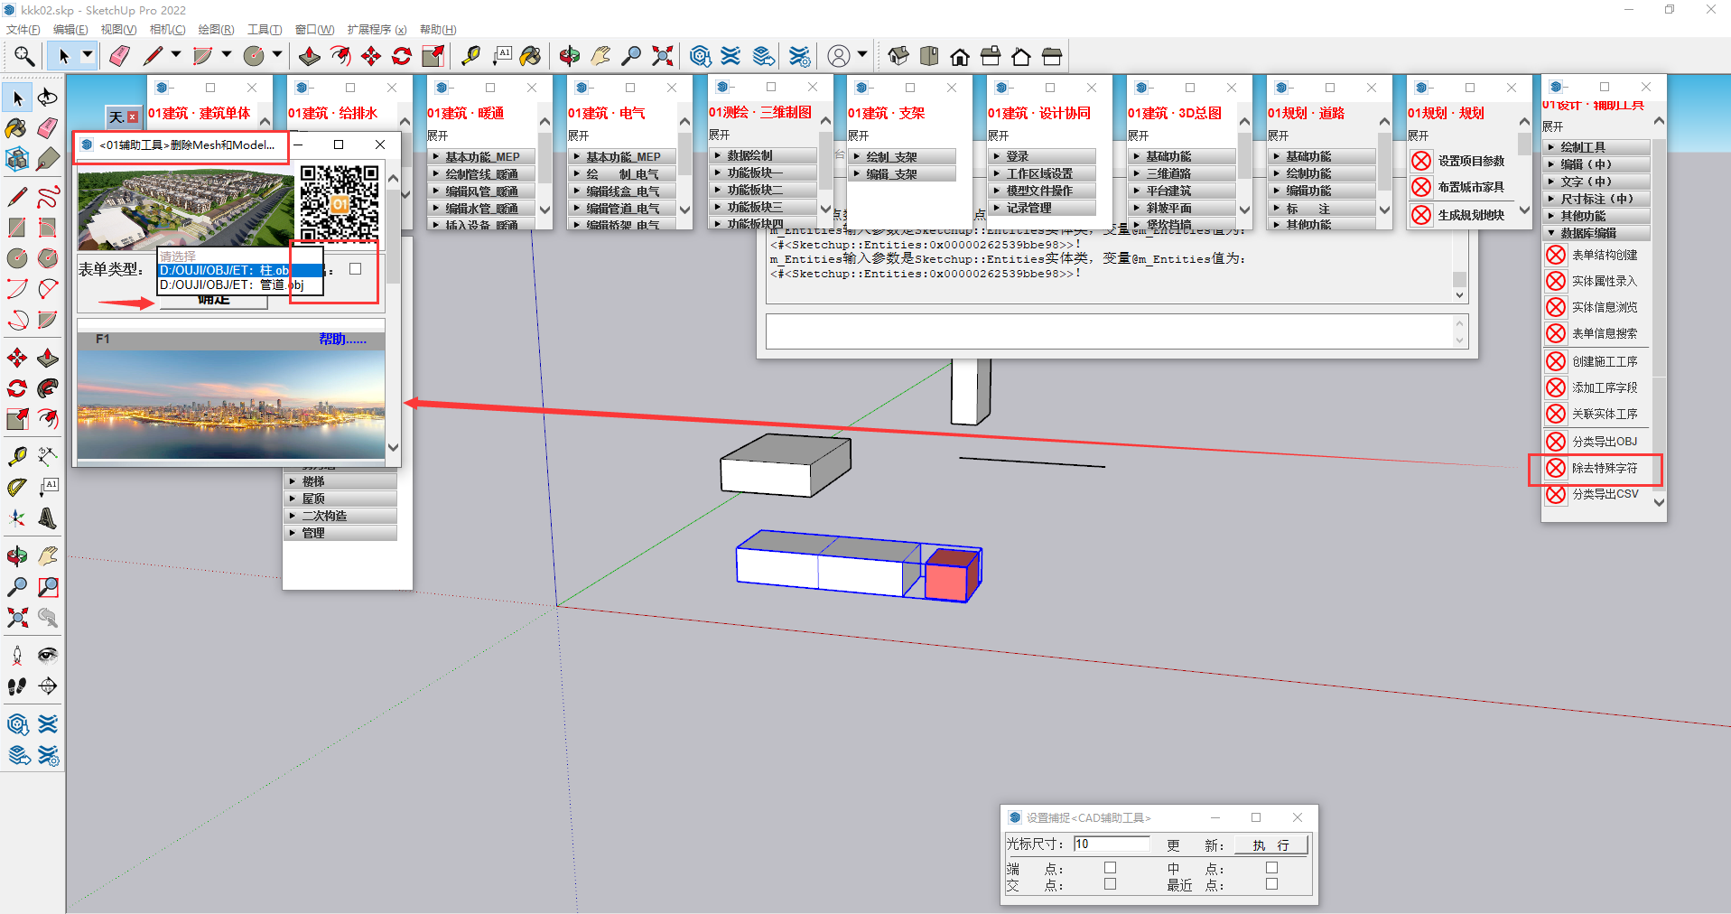Click the 光标尺寸 input field
The image size is (1731, 914).
(x=1112, y=844)
